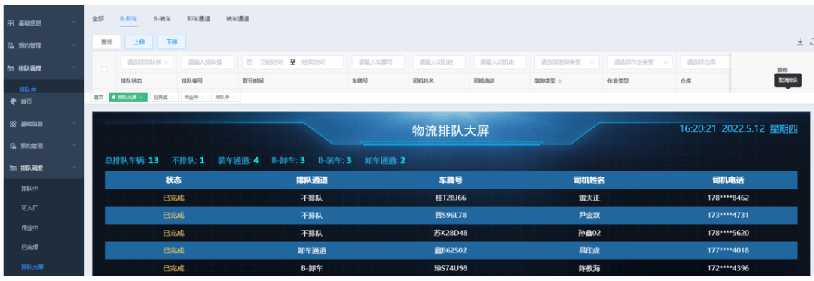Click the calendar icon in the date range field
This screenshot has height=281, width=814.
tap(249, 62)
